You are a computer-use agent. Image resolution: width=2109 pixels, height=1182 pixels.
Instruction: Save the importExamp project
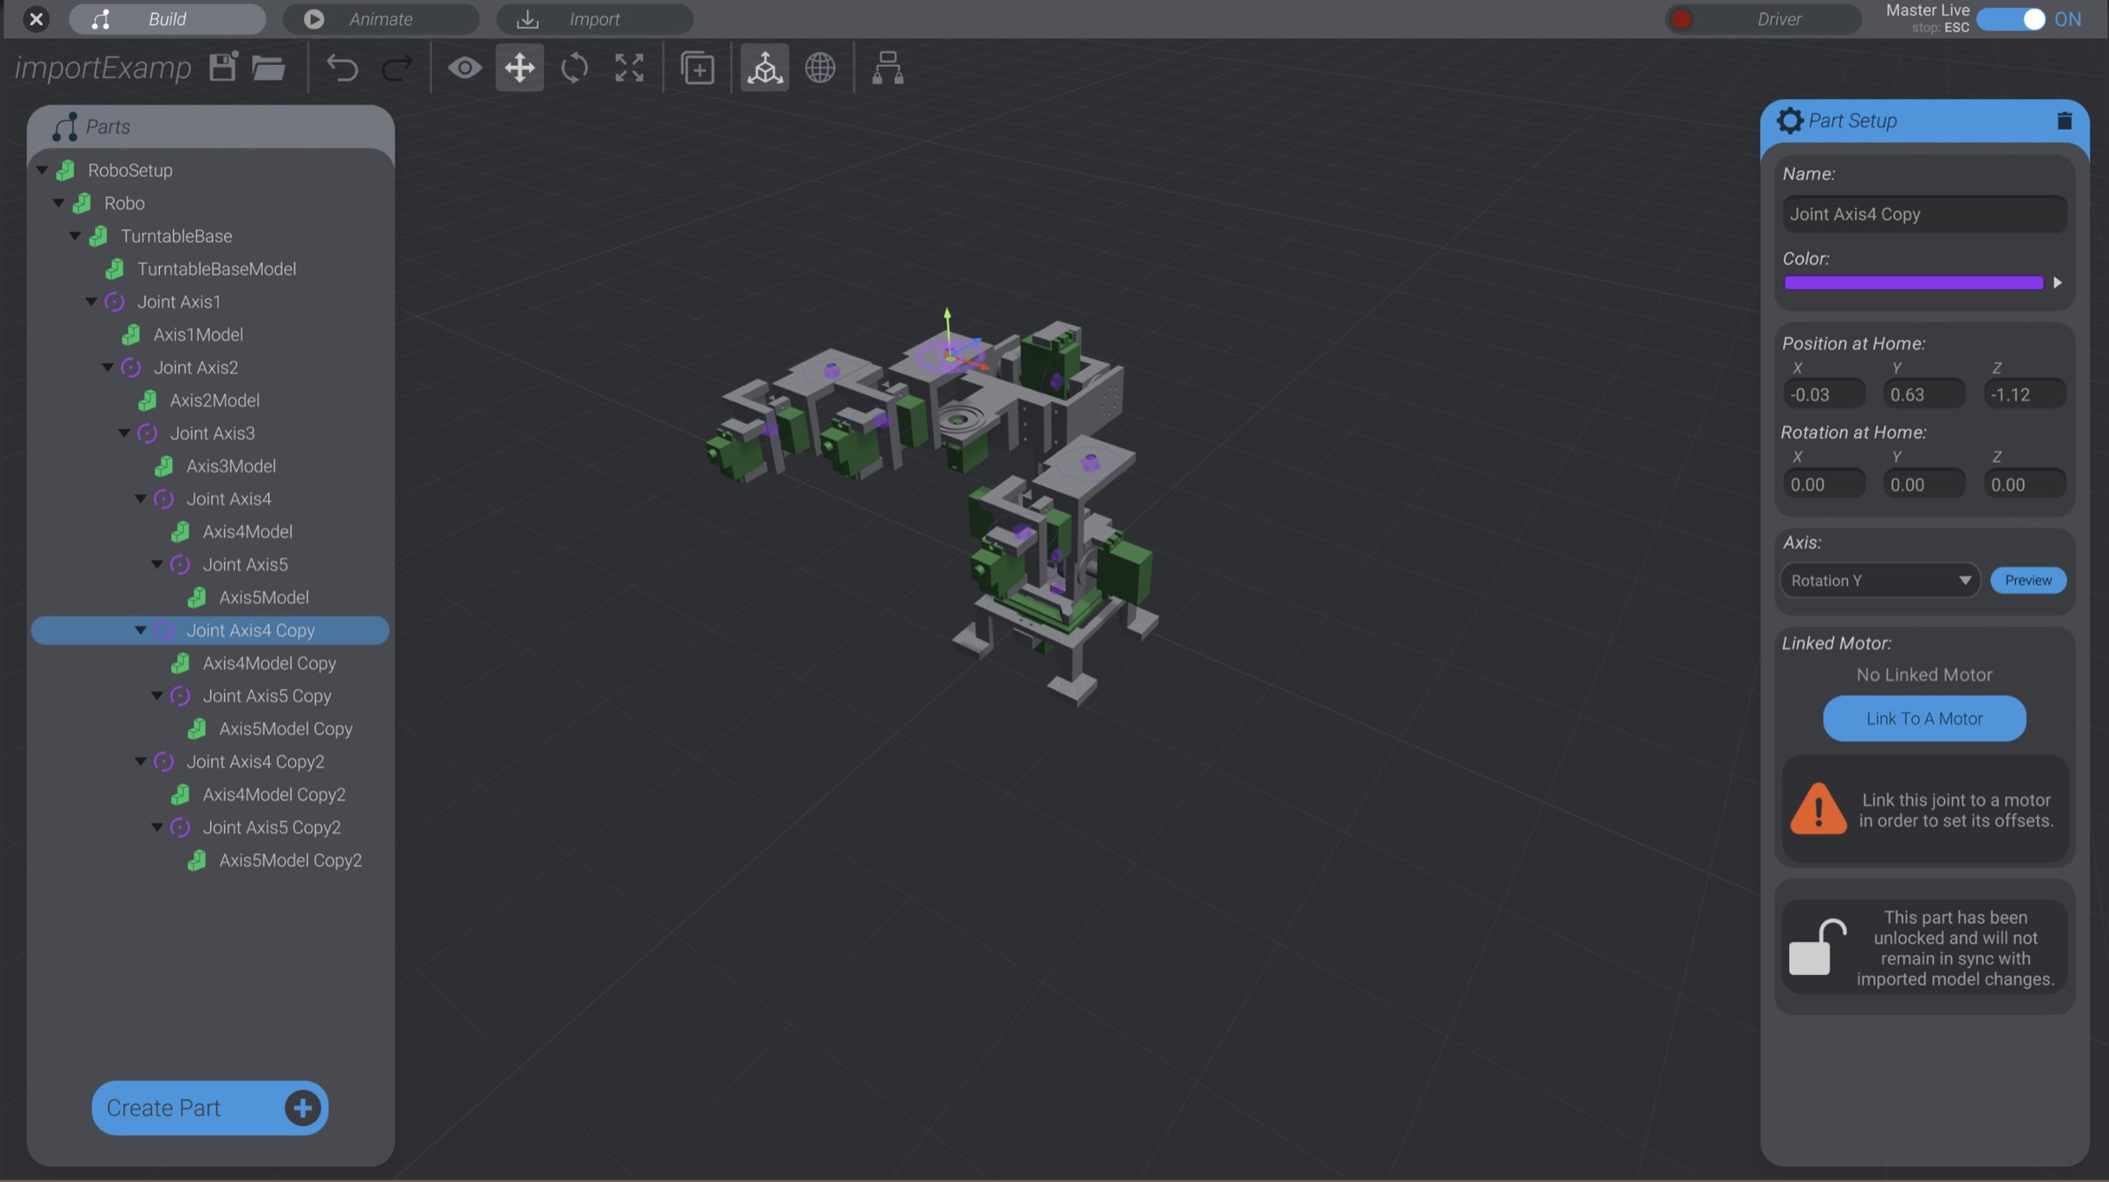[x=222, y=66]
